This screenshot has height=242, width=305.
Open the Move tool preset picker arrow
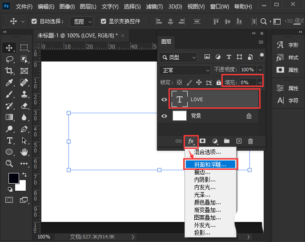(23, 21)
